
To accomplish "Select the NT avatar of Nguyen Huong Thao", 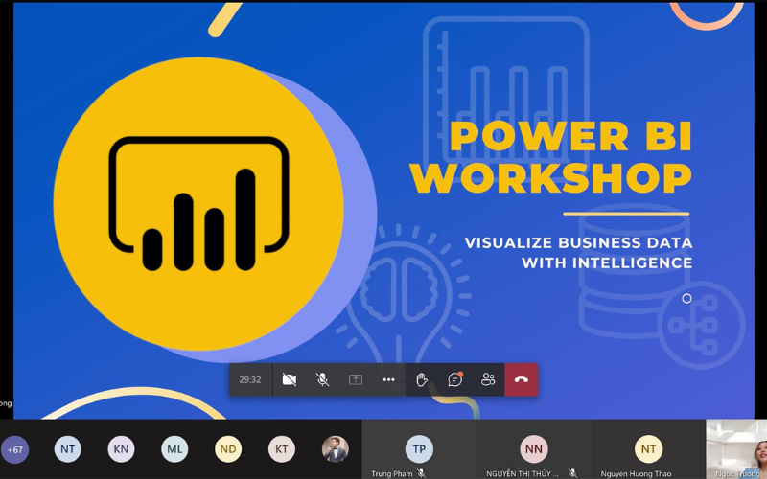I will pos(649,449).
